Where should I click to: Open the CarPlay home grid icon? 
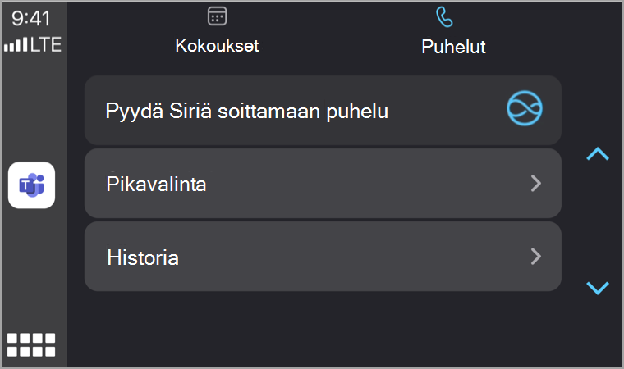pyautogui.click(x=31, y=344)
